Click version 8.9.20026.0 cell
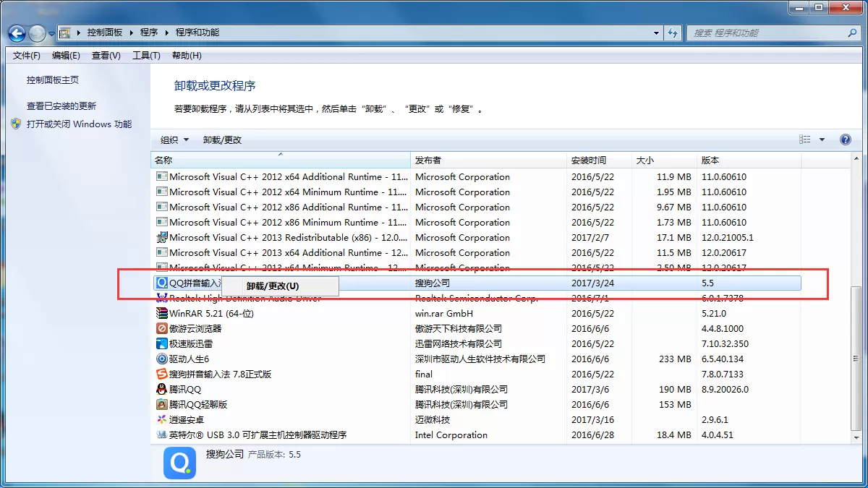 click(726, 390)
